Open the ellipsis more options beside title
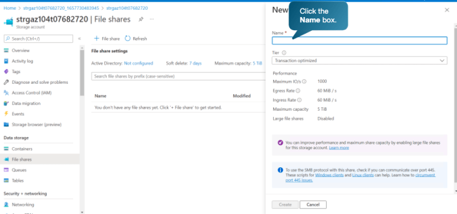This screenshot has height=214, width=457. point(151,19)
